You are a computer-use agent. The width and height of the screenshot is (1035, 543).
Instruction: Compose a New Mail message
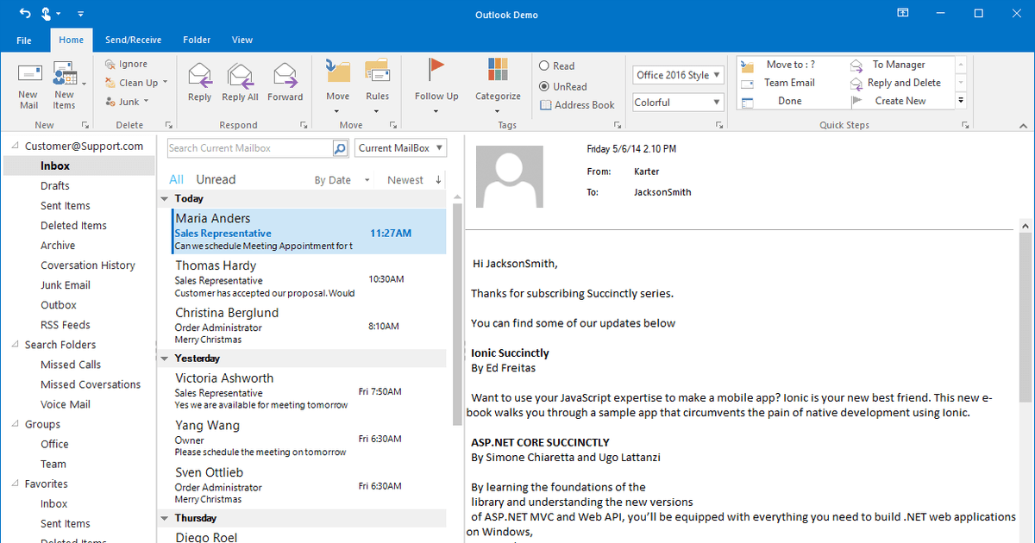(28, 84)
